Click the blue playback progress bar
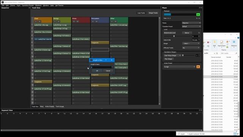 167,14
